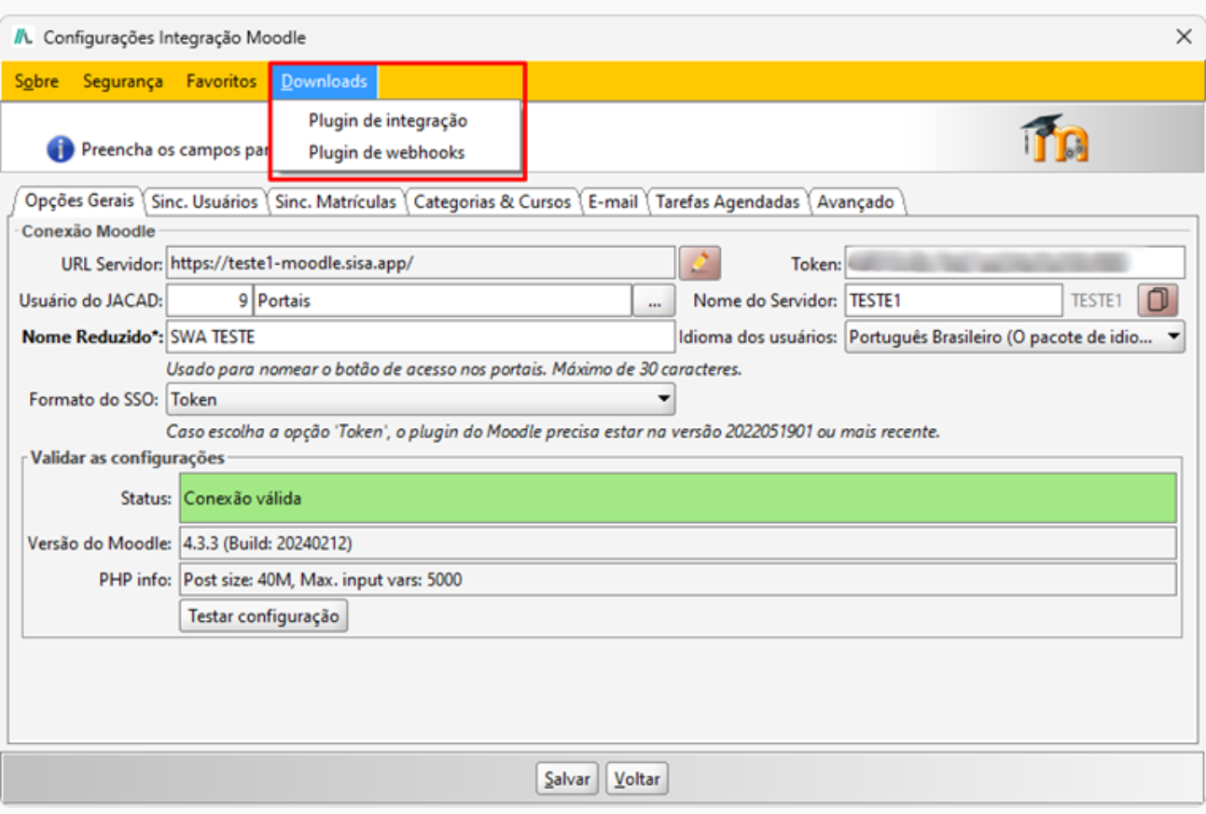Open the Idioma dos usuários dropdown
This screenshot has height=814, width=1206.
coord(1015,337)
